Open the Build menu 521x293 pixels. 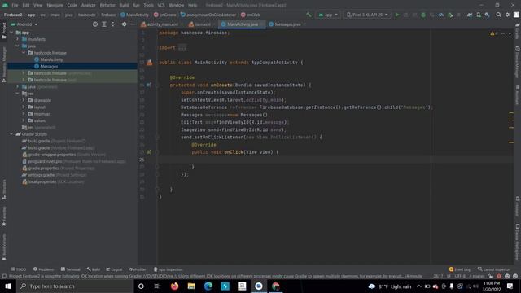pos(124,5)
